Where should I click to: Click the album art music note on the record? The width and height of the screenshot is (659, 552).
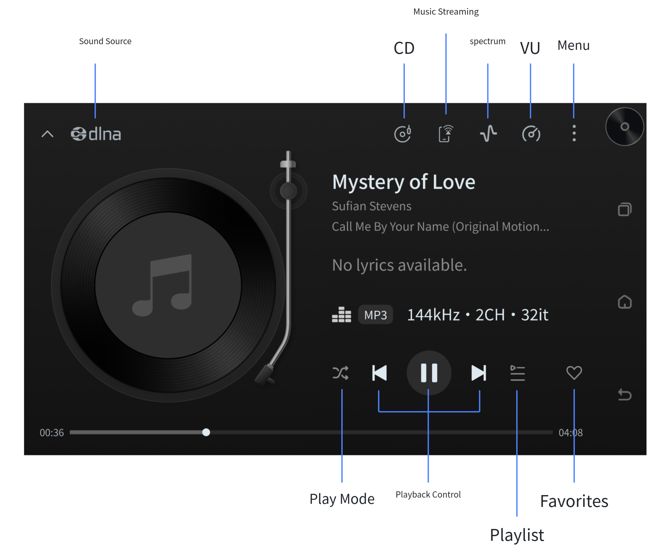pyautogui.click(x=162, y=285)
